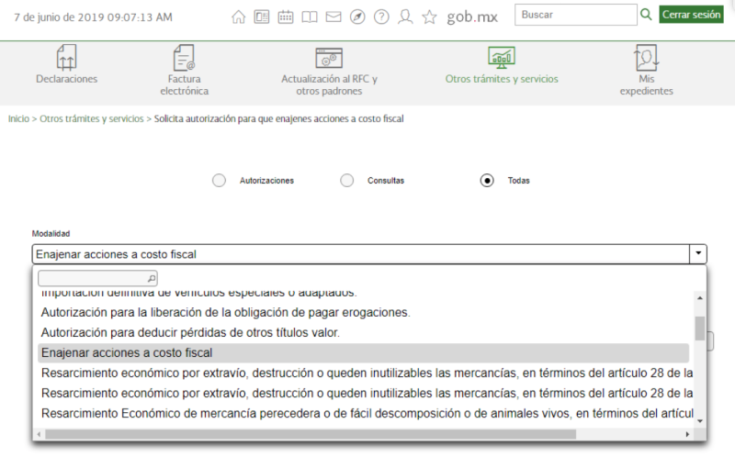
Task: Click the Mis expedientes icon
Action: (x=647, y=57)
